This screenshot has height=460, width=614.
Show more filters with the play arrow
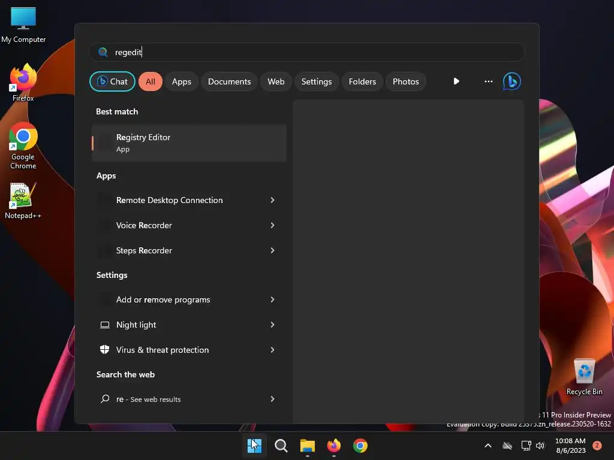pyautogui.click(x=456, y=81)
